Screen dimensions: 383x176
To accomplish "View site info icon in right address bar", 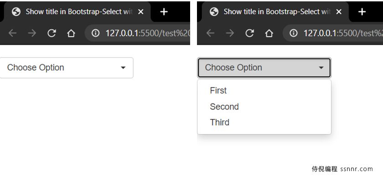I will click(293, 33).
